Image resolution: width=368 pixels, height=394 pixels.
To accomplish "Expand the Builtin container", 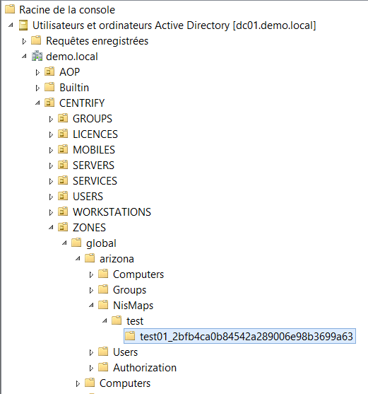I will 37,88.
